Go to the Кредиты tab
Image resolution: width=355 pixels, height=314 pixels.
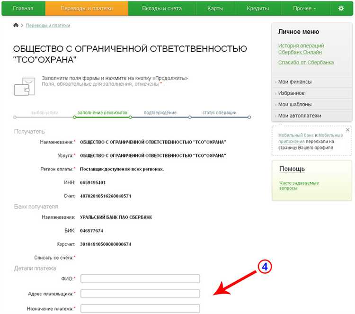click(x=258, y=9)
